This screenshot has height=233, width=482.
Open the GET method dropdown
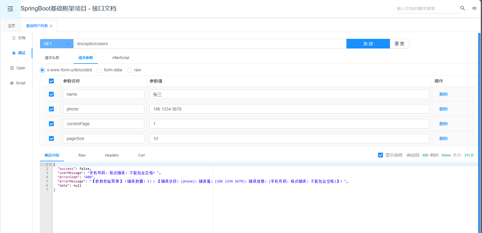click(57, 44)
